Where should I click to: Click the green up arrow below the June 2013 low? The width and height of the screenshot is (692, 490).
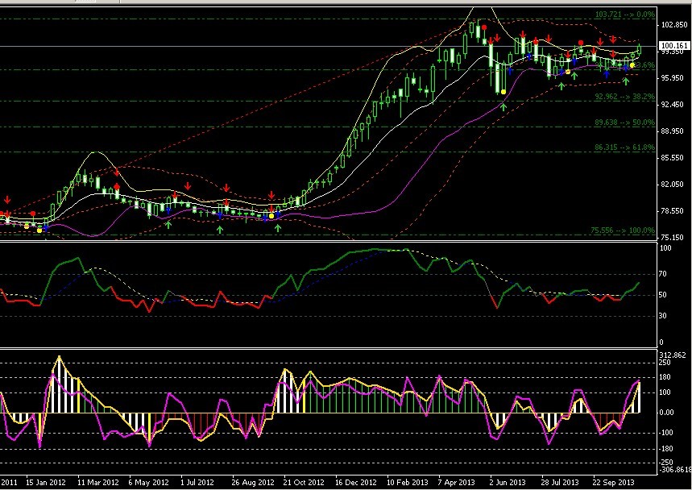(x=504, y=106)
